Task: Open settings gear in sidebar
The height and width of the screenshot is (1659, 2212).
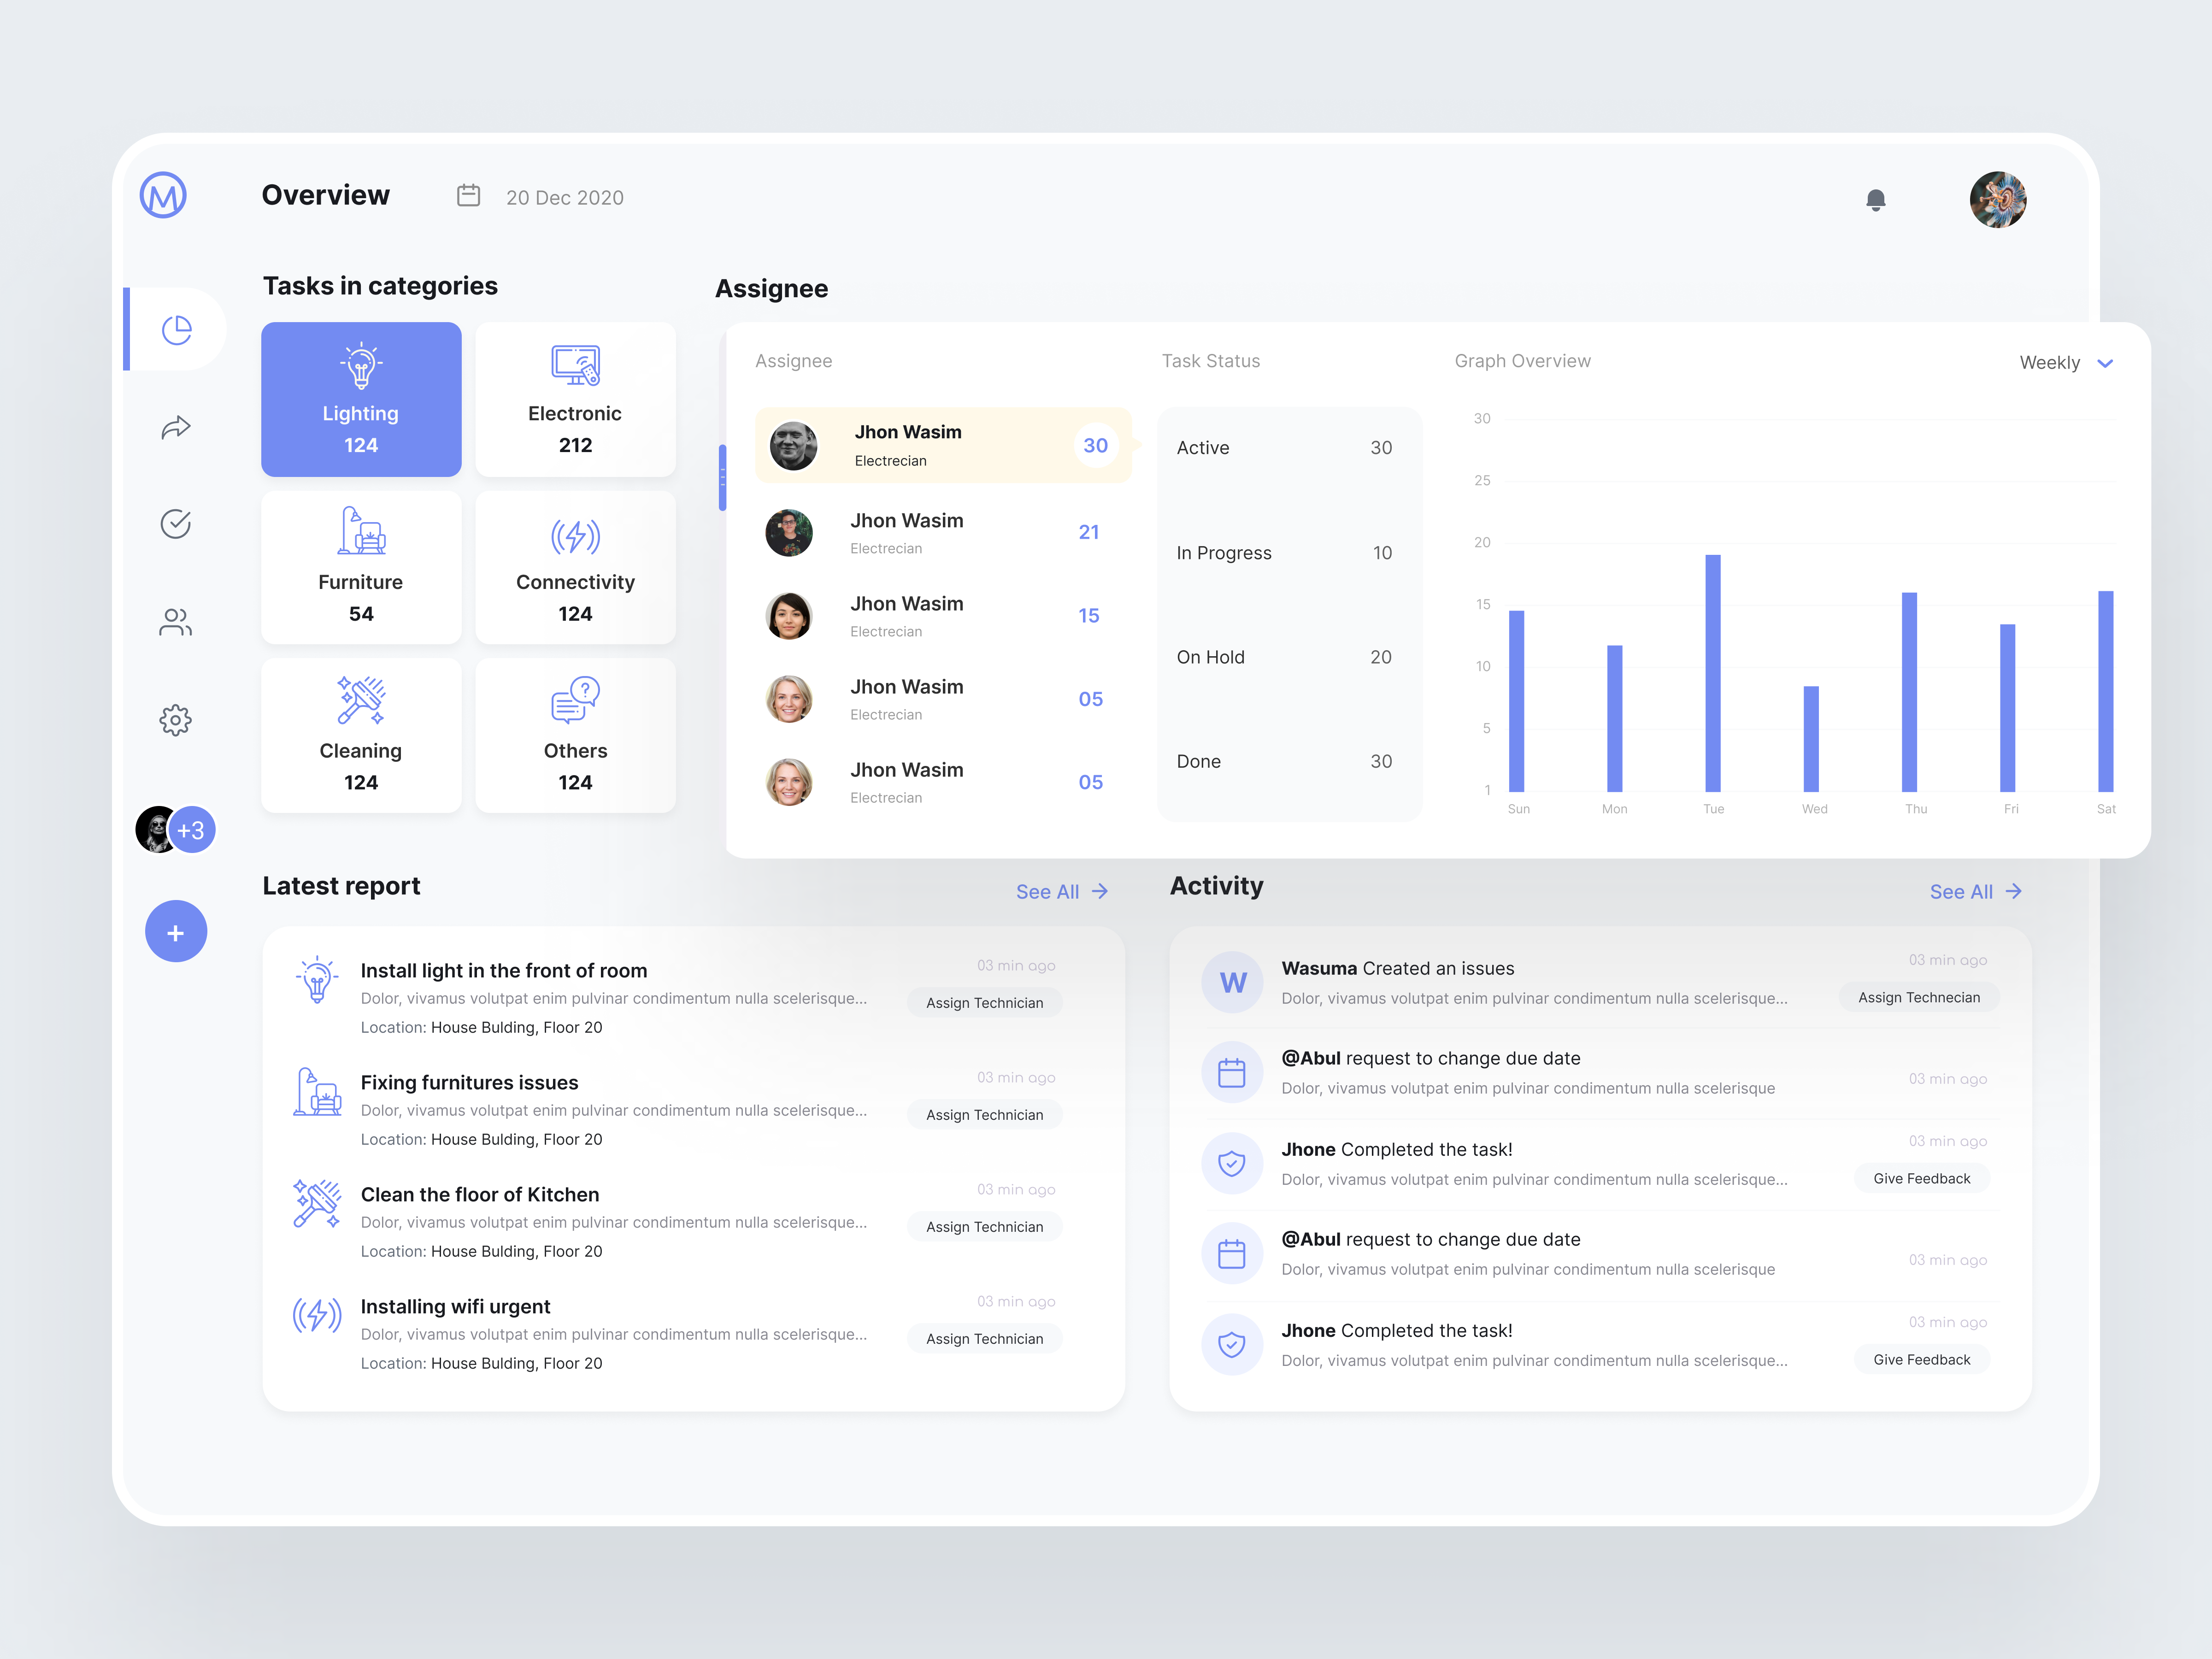Action: coord(176,720)
